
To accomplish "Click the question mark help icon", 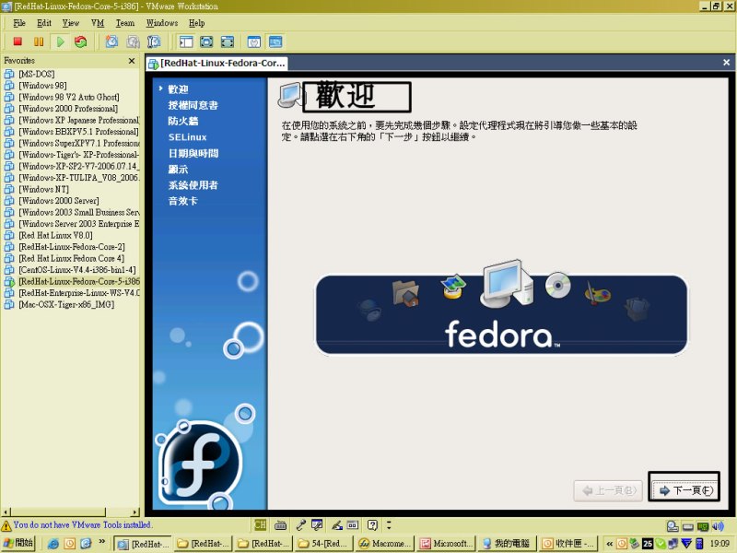I will 372,524.
